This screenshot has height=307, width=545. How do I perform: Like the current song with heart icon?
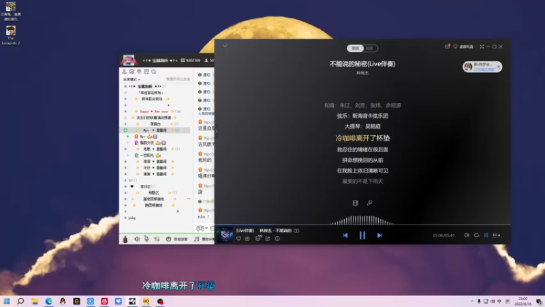(239, 239)
